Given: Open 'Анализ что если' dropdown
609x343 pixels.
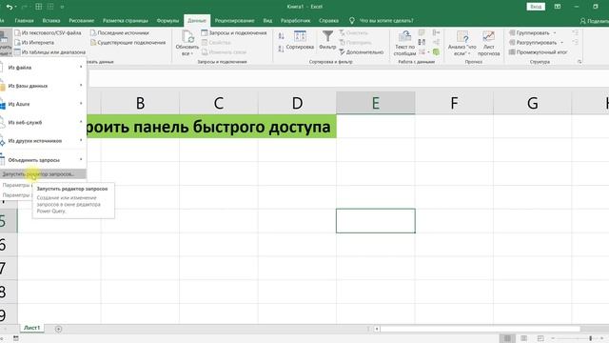Looking at the screenshot, I should [x=462, y=43].
